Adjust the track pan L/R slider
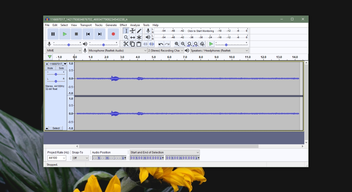The height and width of the screenshot is (192, 352). click(x=56, y=81)
